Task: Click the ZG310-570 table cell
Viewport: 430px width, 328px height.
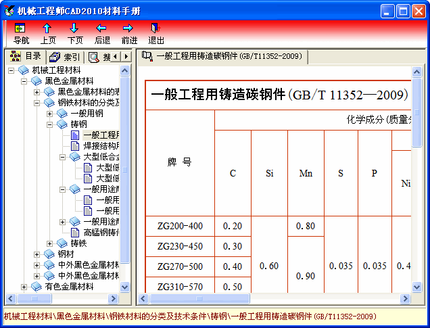Action: coord(180,285)
